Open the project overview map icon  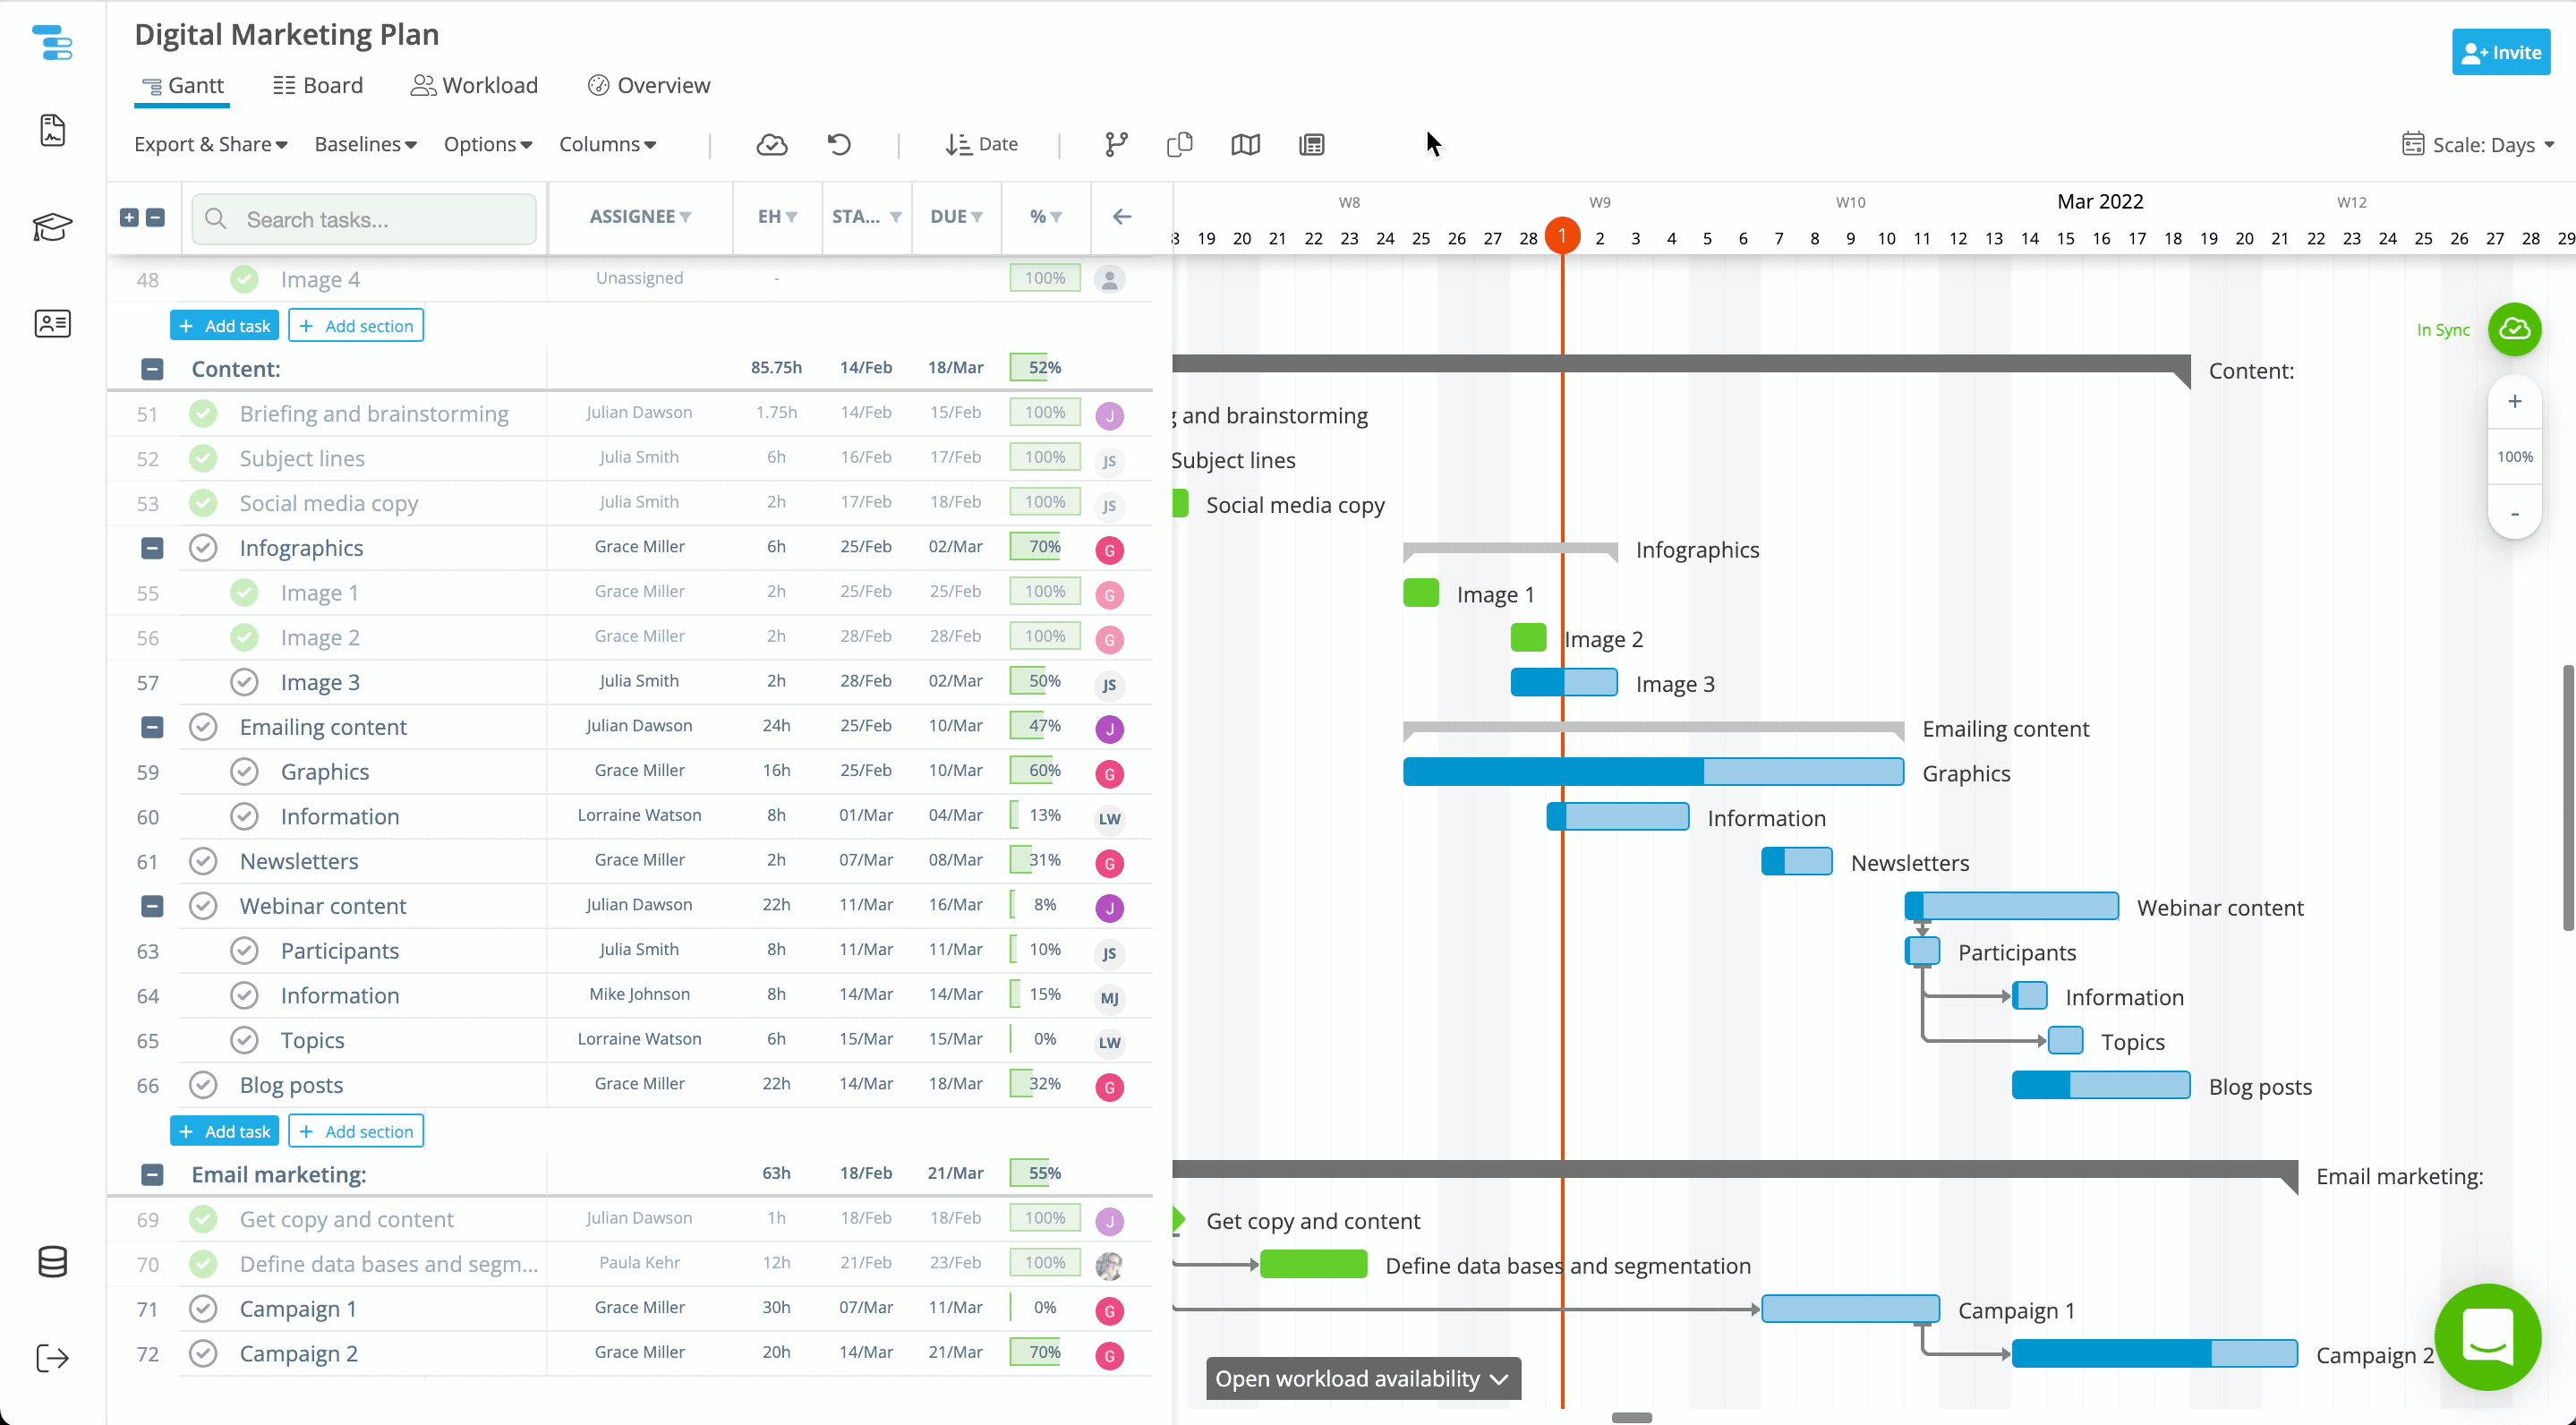[x=1245, y=144]
